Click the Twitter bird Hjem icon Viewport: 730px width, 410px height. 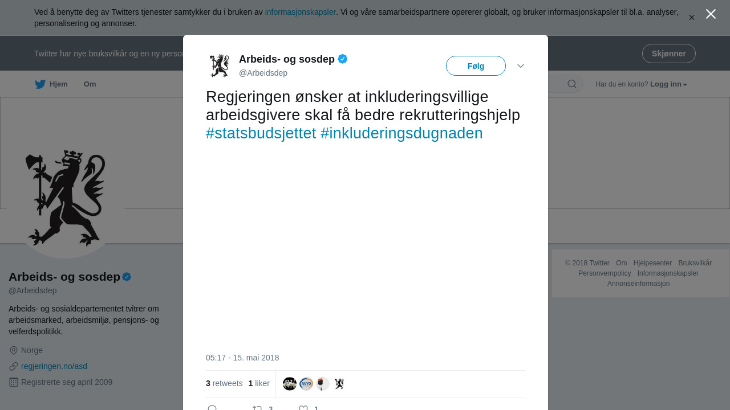coord(40,84)
